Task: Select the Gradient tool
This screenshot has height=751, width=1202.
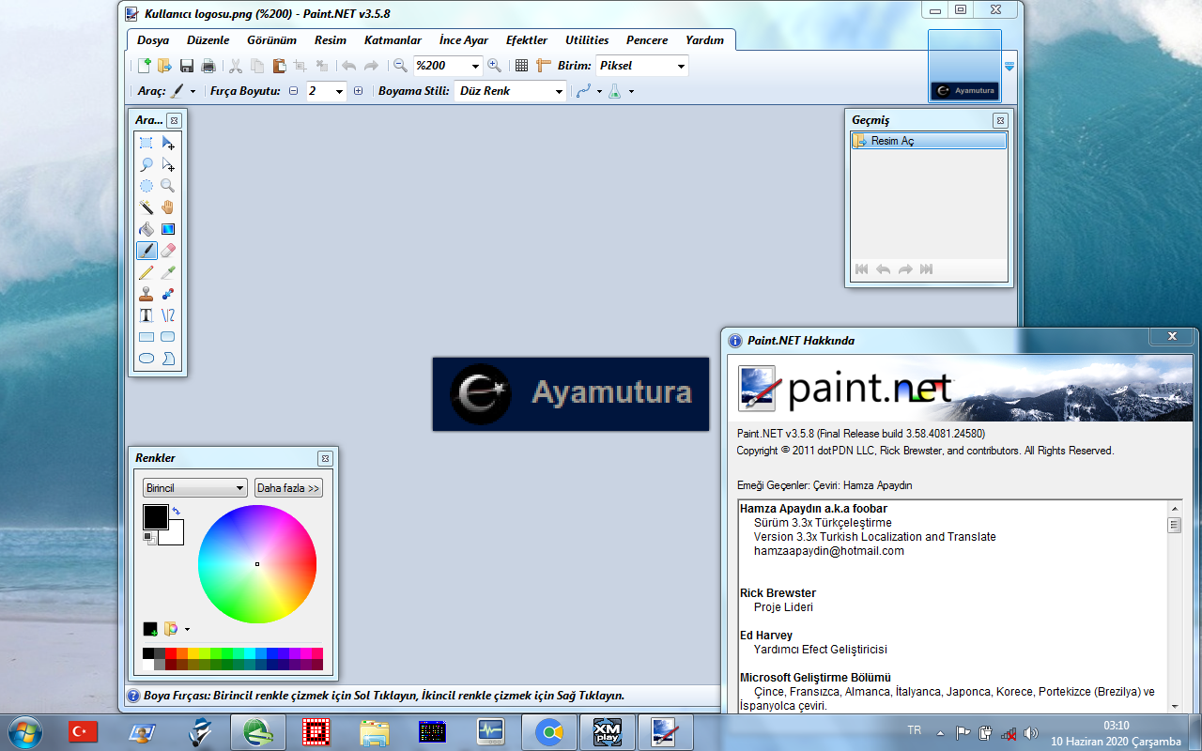Action: pos(168,229)
